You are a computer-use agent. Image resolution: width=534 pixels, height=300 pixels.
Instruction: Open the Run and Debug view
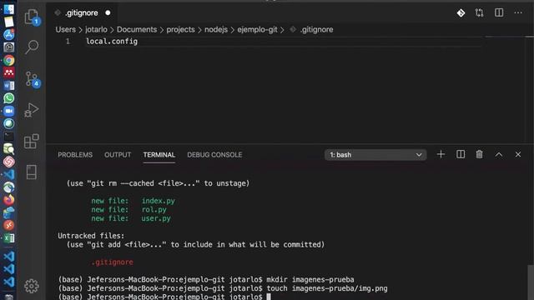[x=32, y=110]
